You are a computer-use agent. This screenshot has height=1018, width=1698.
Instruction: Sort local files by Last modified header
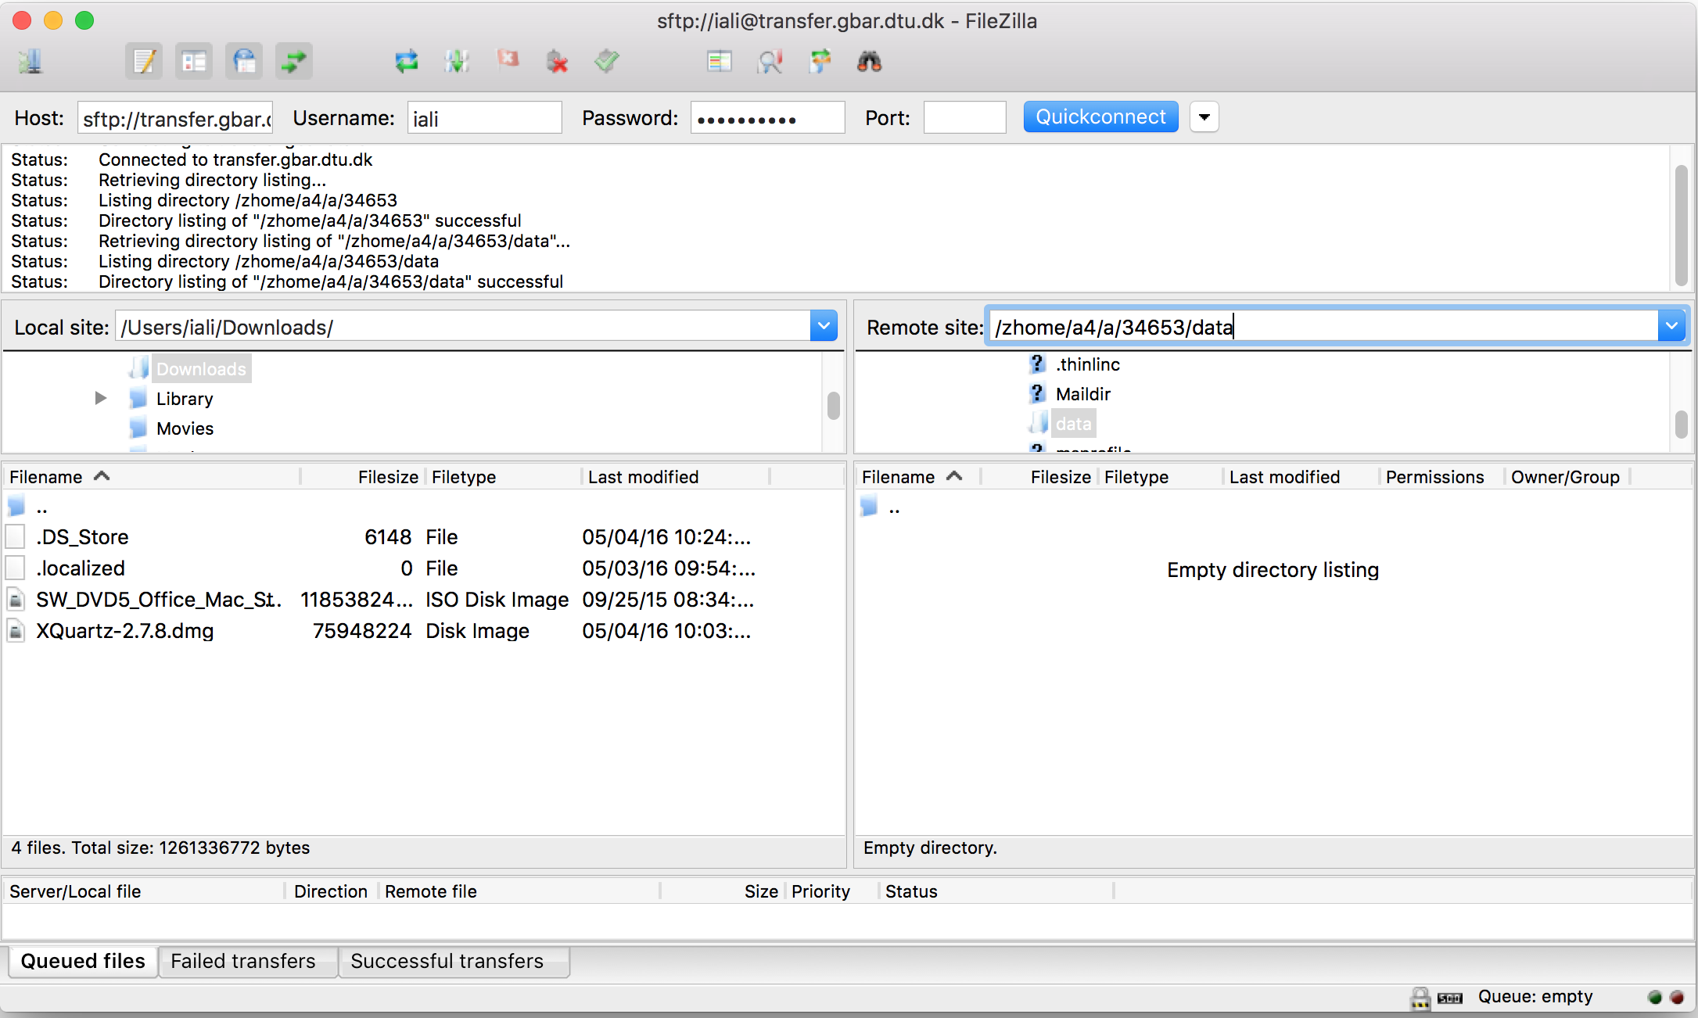(x=676, y=477)
